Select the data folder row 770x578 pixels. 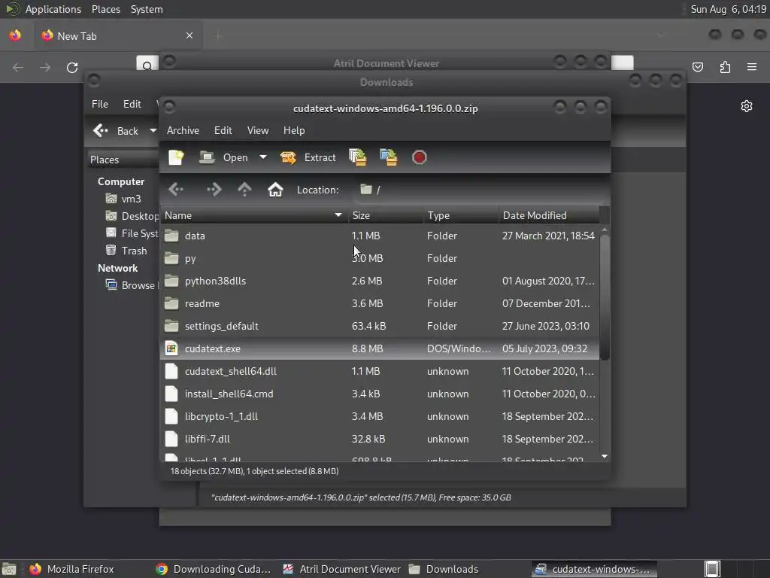pos(380,236)
